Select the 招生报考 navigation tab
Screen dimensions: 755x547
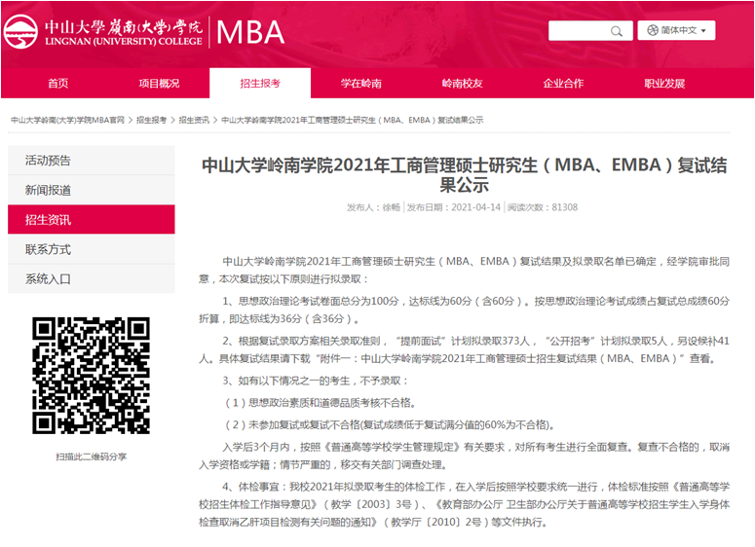[x=260, y=84]
